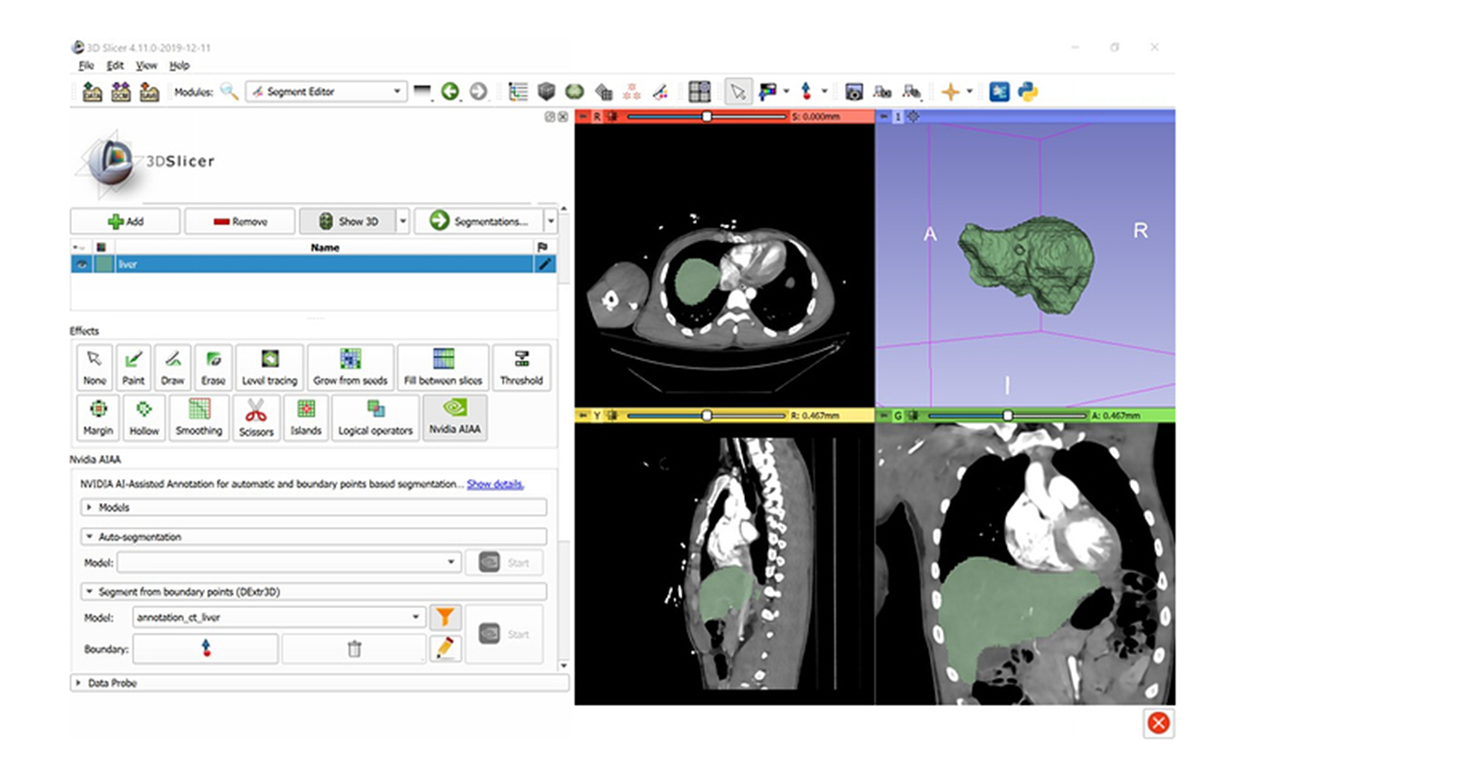The height and width of the screenshot is (763, 1477).
Task: Click the window/level color adjust icon
Action: [x=768, y=92]
